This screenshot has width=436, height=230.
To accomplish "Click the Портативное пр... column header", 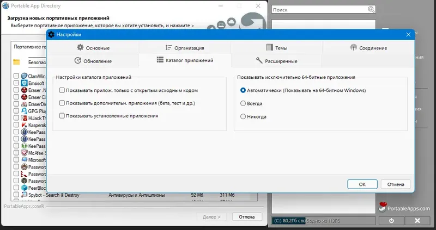I will (30, 47).
